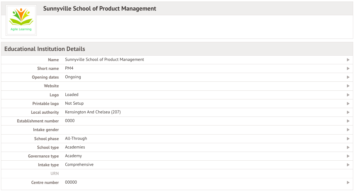The width and height of the screenshot is (356, 192).
Task: Open Intake type row arrow
Action: click(x=348, y=165)
